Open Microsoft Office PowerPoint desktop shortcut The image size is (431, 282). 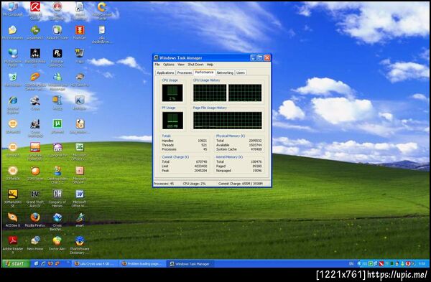(x=80, y=174)
